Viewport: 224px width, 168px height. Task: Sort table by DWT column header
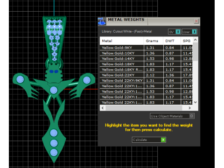click(172, 41)
